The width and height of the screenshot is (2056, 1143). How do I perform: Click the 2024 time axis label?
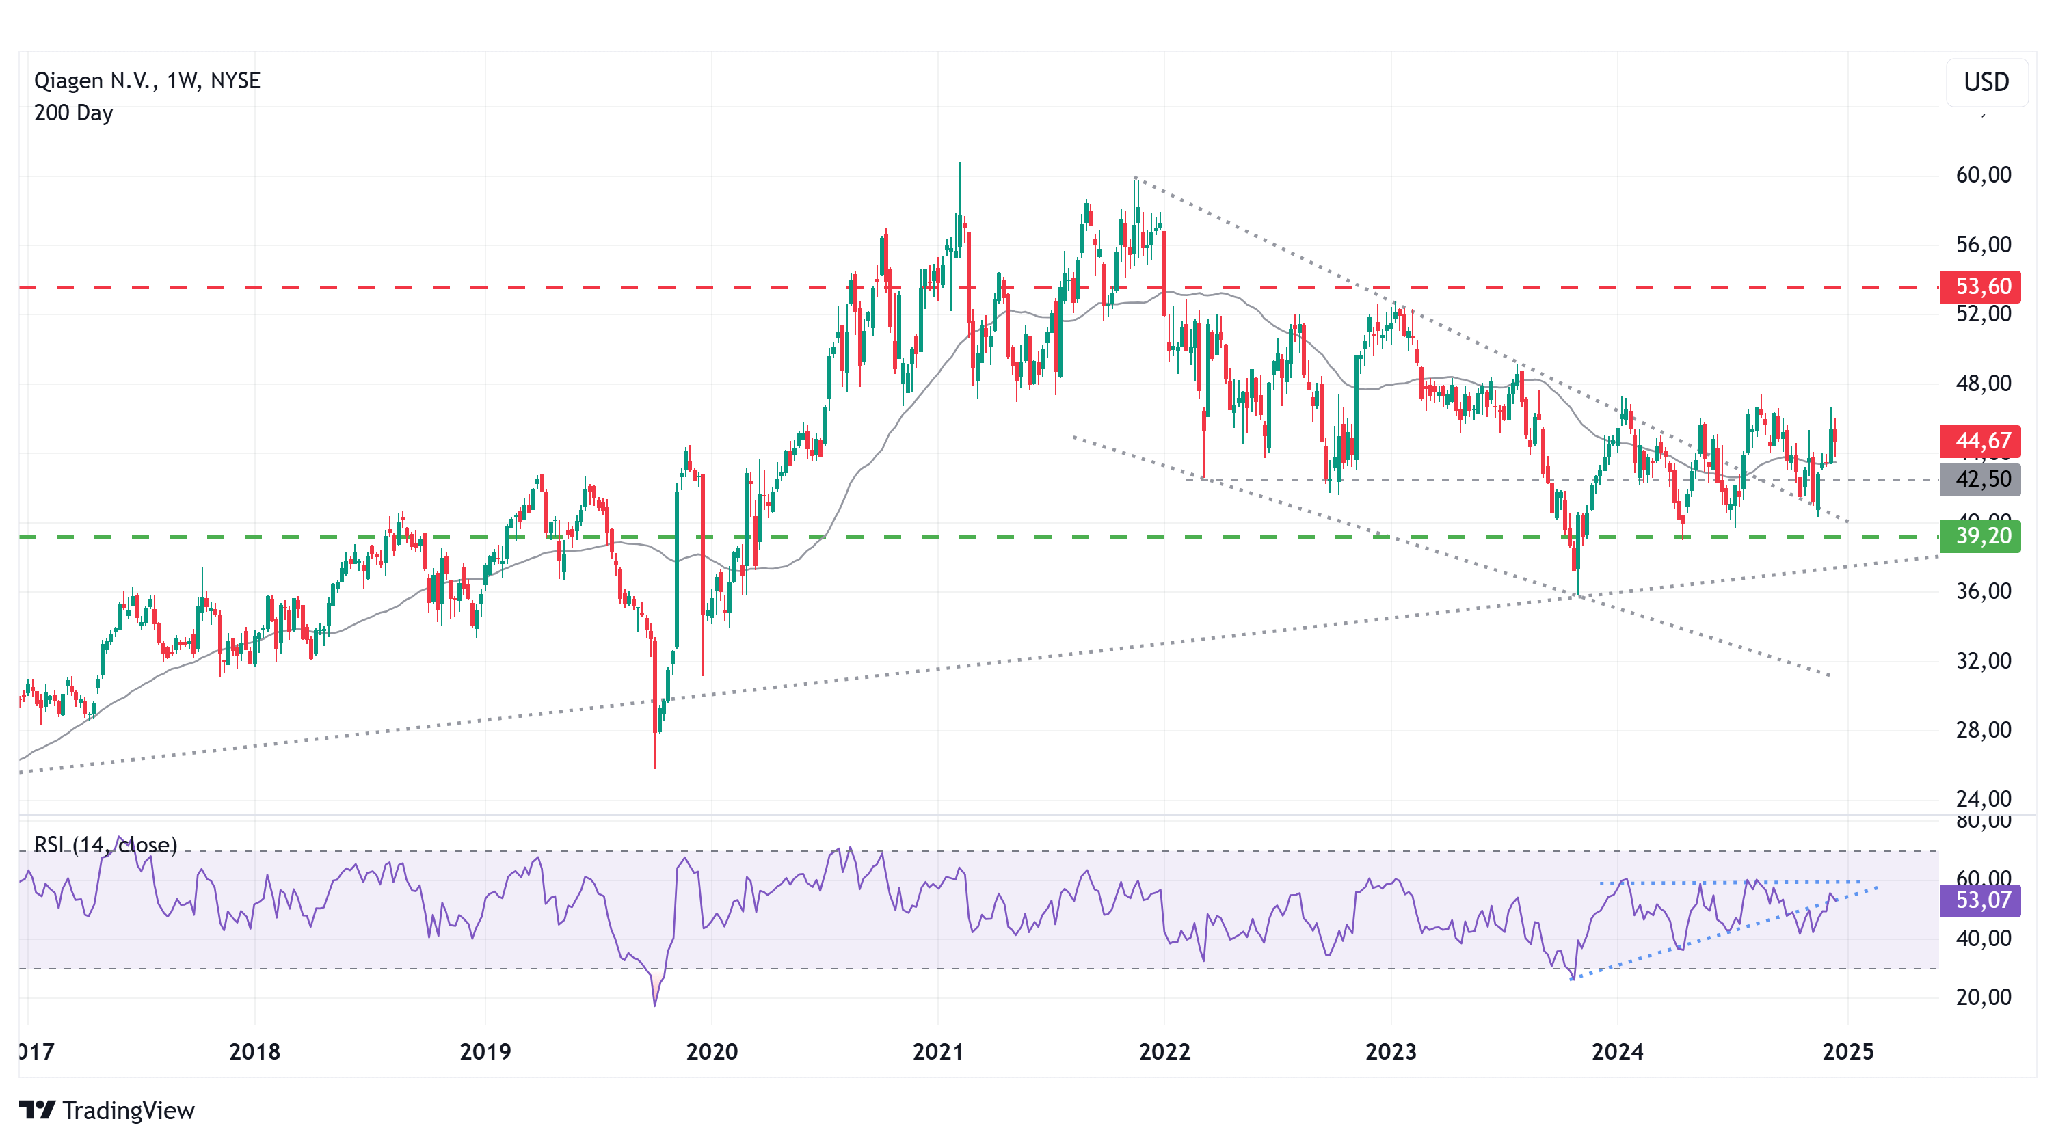pos(1618,1052)
